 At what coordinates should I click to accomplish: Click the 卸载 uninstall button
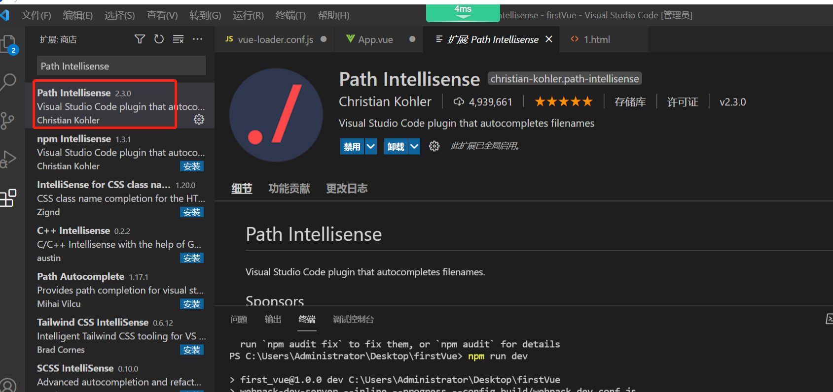pos(396,146)
